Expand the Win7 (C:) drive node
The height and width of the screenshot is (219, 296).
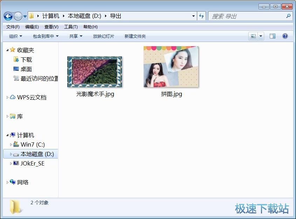coord(11,144)
